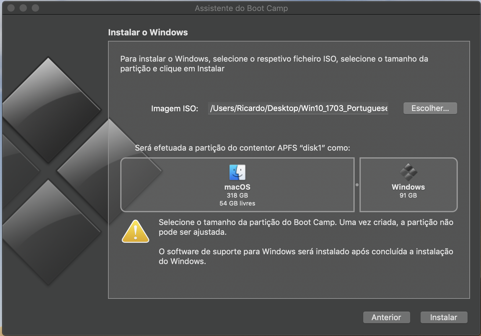Click the 'macOS' partition label
Image resolution: width=481 pixels, height=336 pixels.
(237, 187)
